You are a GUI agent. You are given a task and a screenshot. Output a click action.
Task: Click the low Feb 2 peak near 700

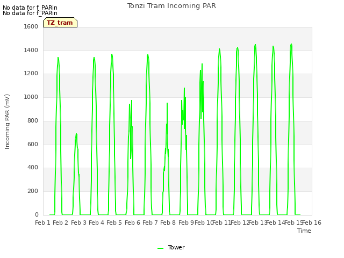point(76,134)
